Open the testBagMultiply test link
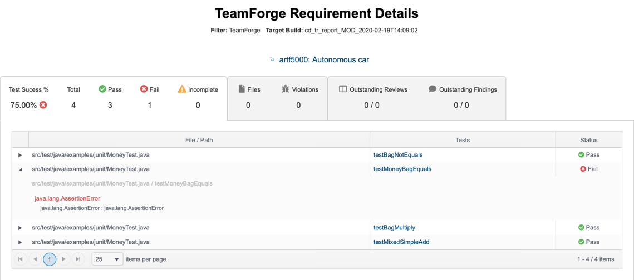 tap(394, 228)
